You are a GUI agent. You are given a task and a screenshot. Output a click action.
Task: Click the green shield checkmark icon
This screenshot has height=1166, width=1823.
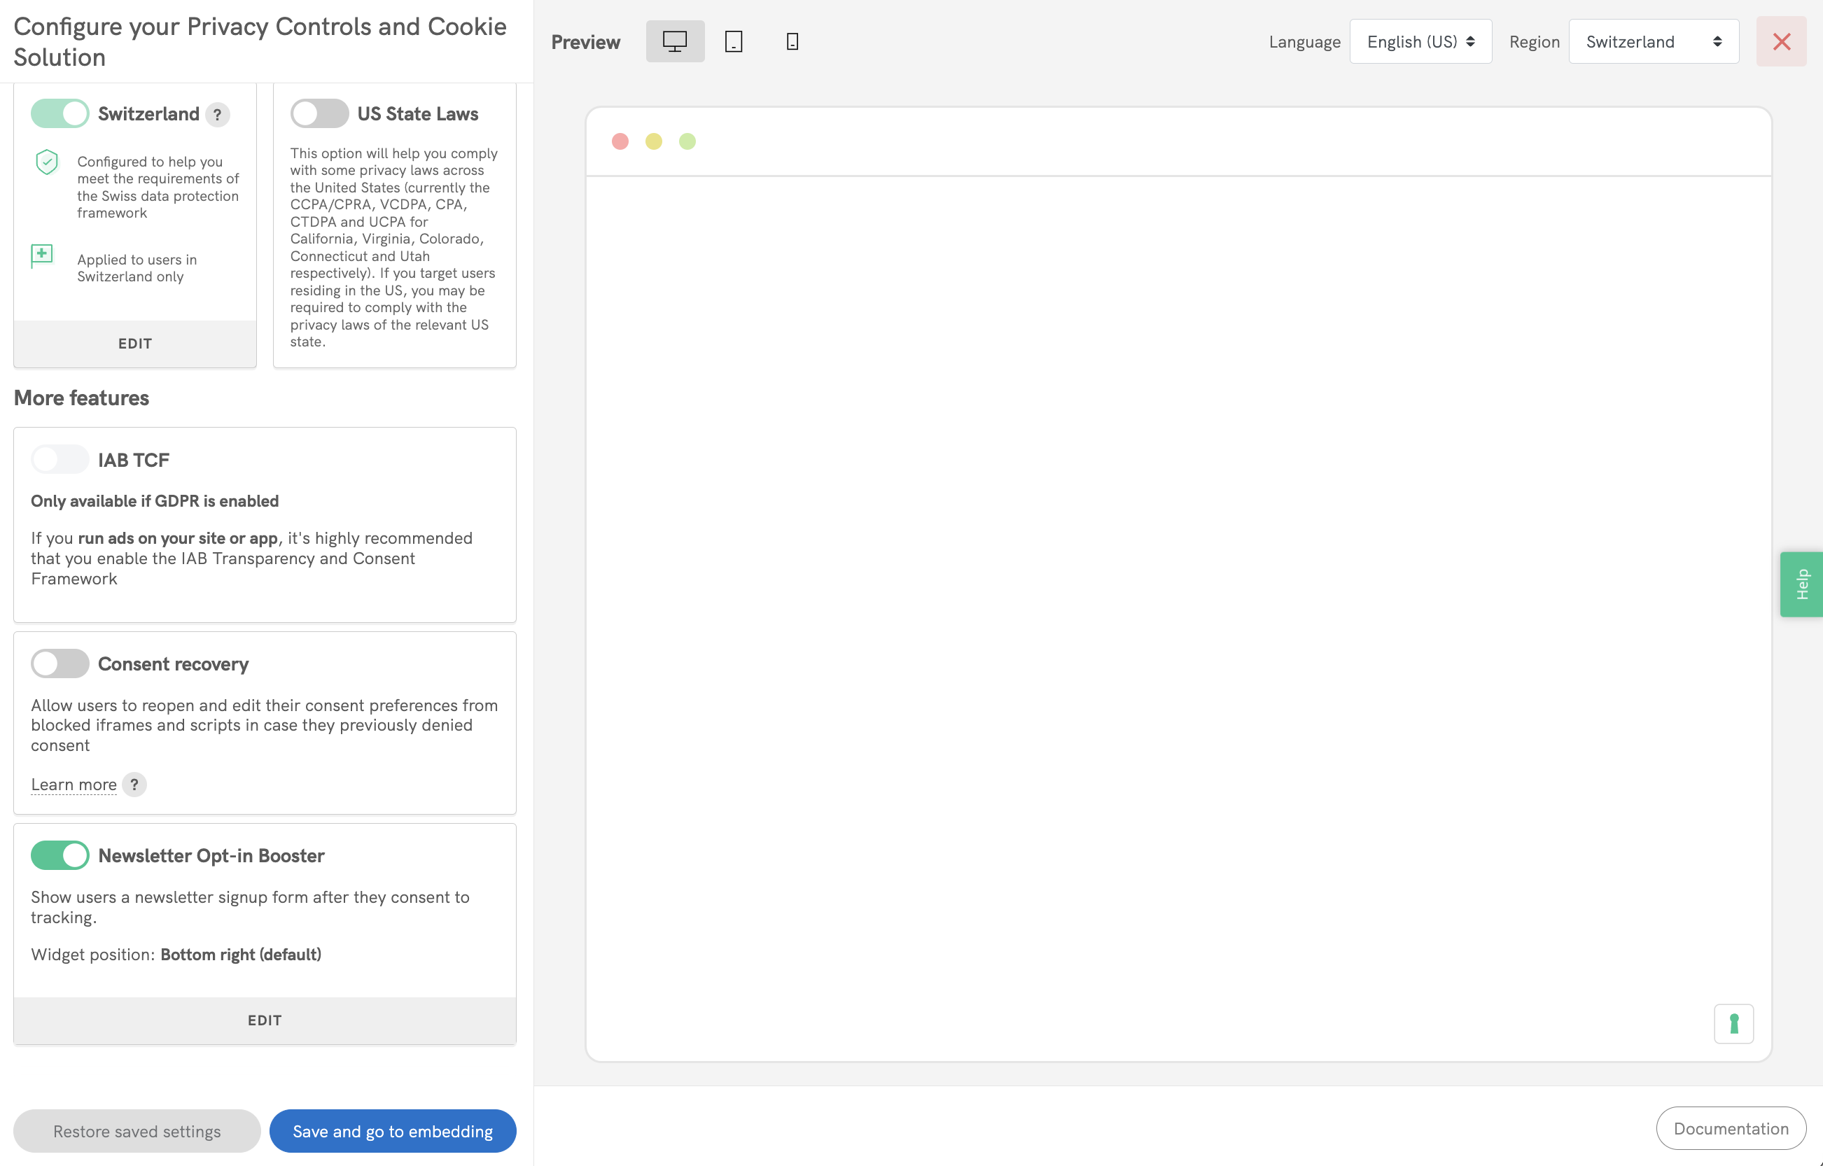pyautogui.click(x=47, y=162)
